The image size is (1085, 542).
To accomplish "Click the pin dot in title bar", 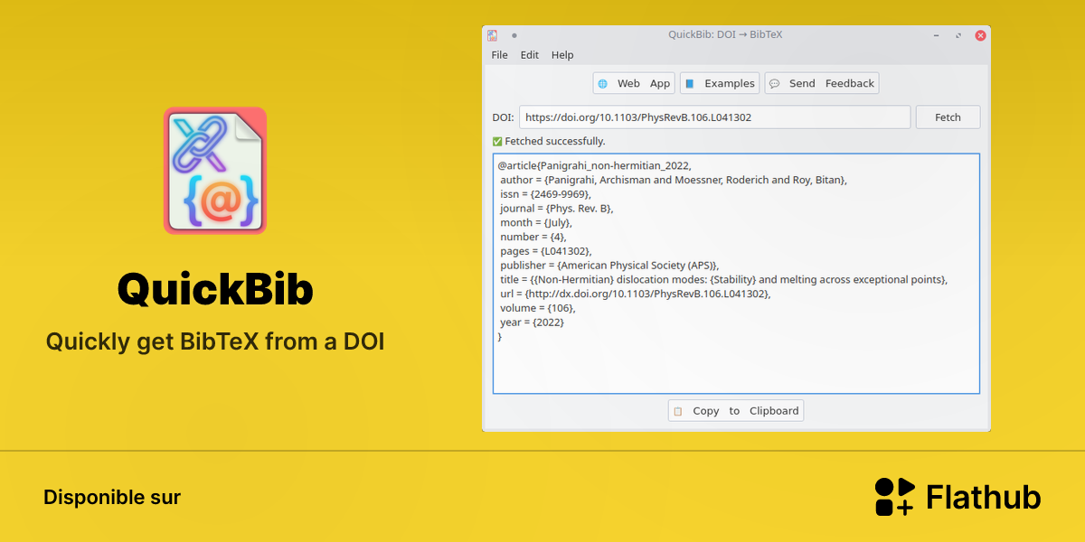I will (514, 35).
